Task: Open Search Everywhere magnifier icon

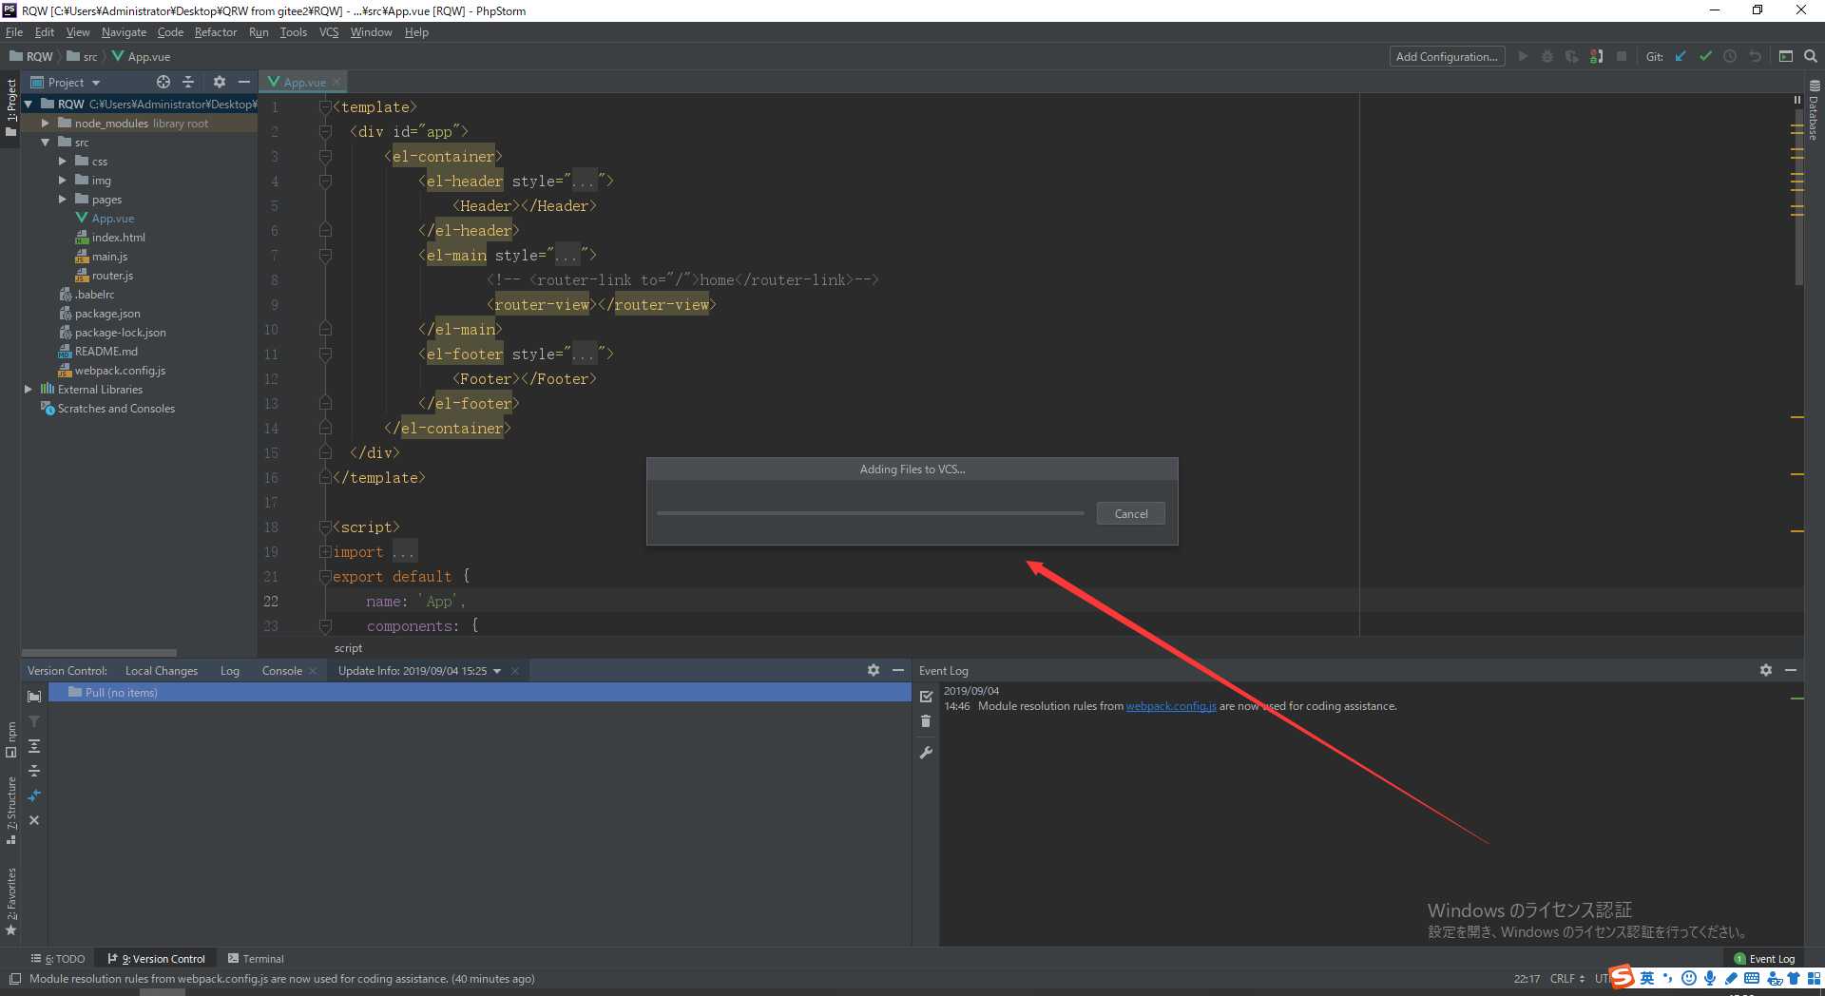Action: 1811,56
